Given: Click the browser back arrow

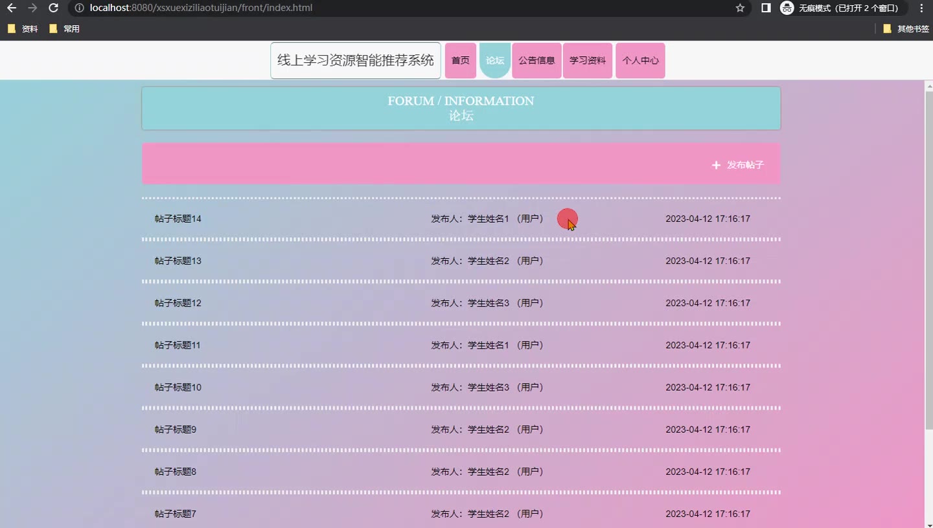Looking at the screenshot, I should [11, 8].
